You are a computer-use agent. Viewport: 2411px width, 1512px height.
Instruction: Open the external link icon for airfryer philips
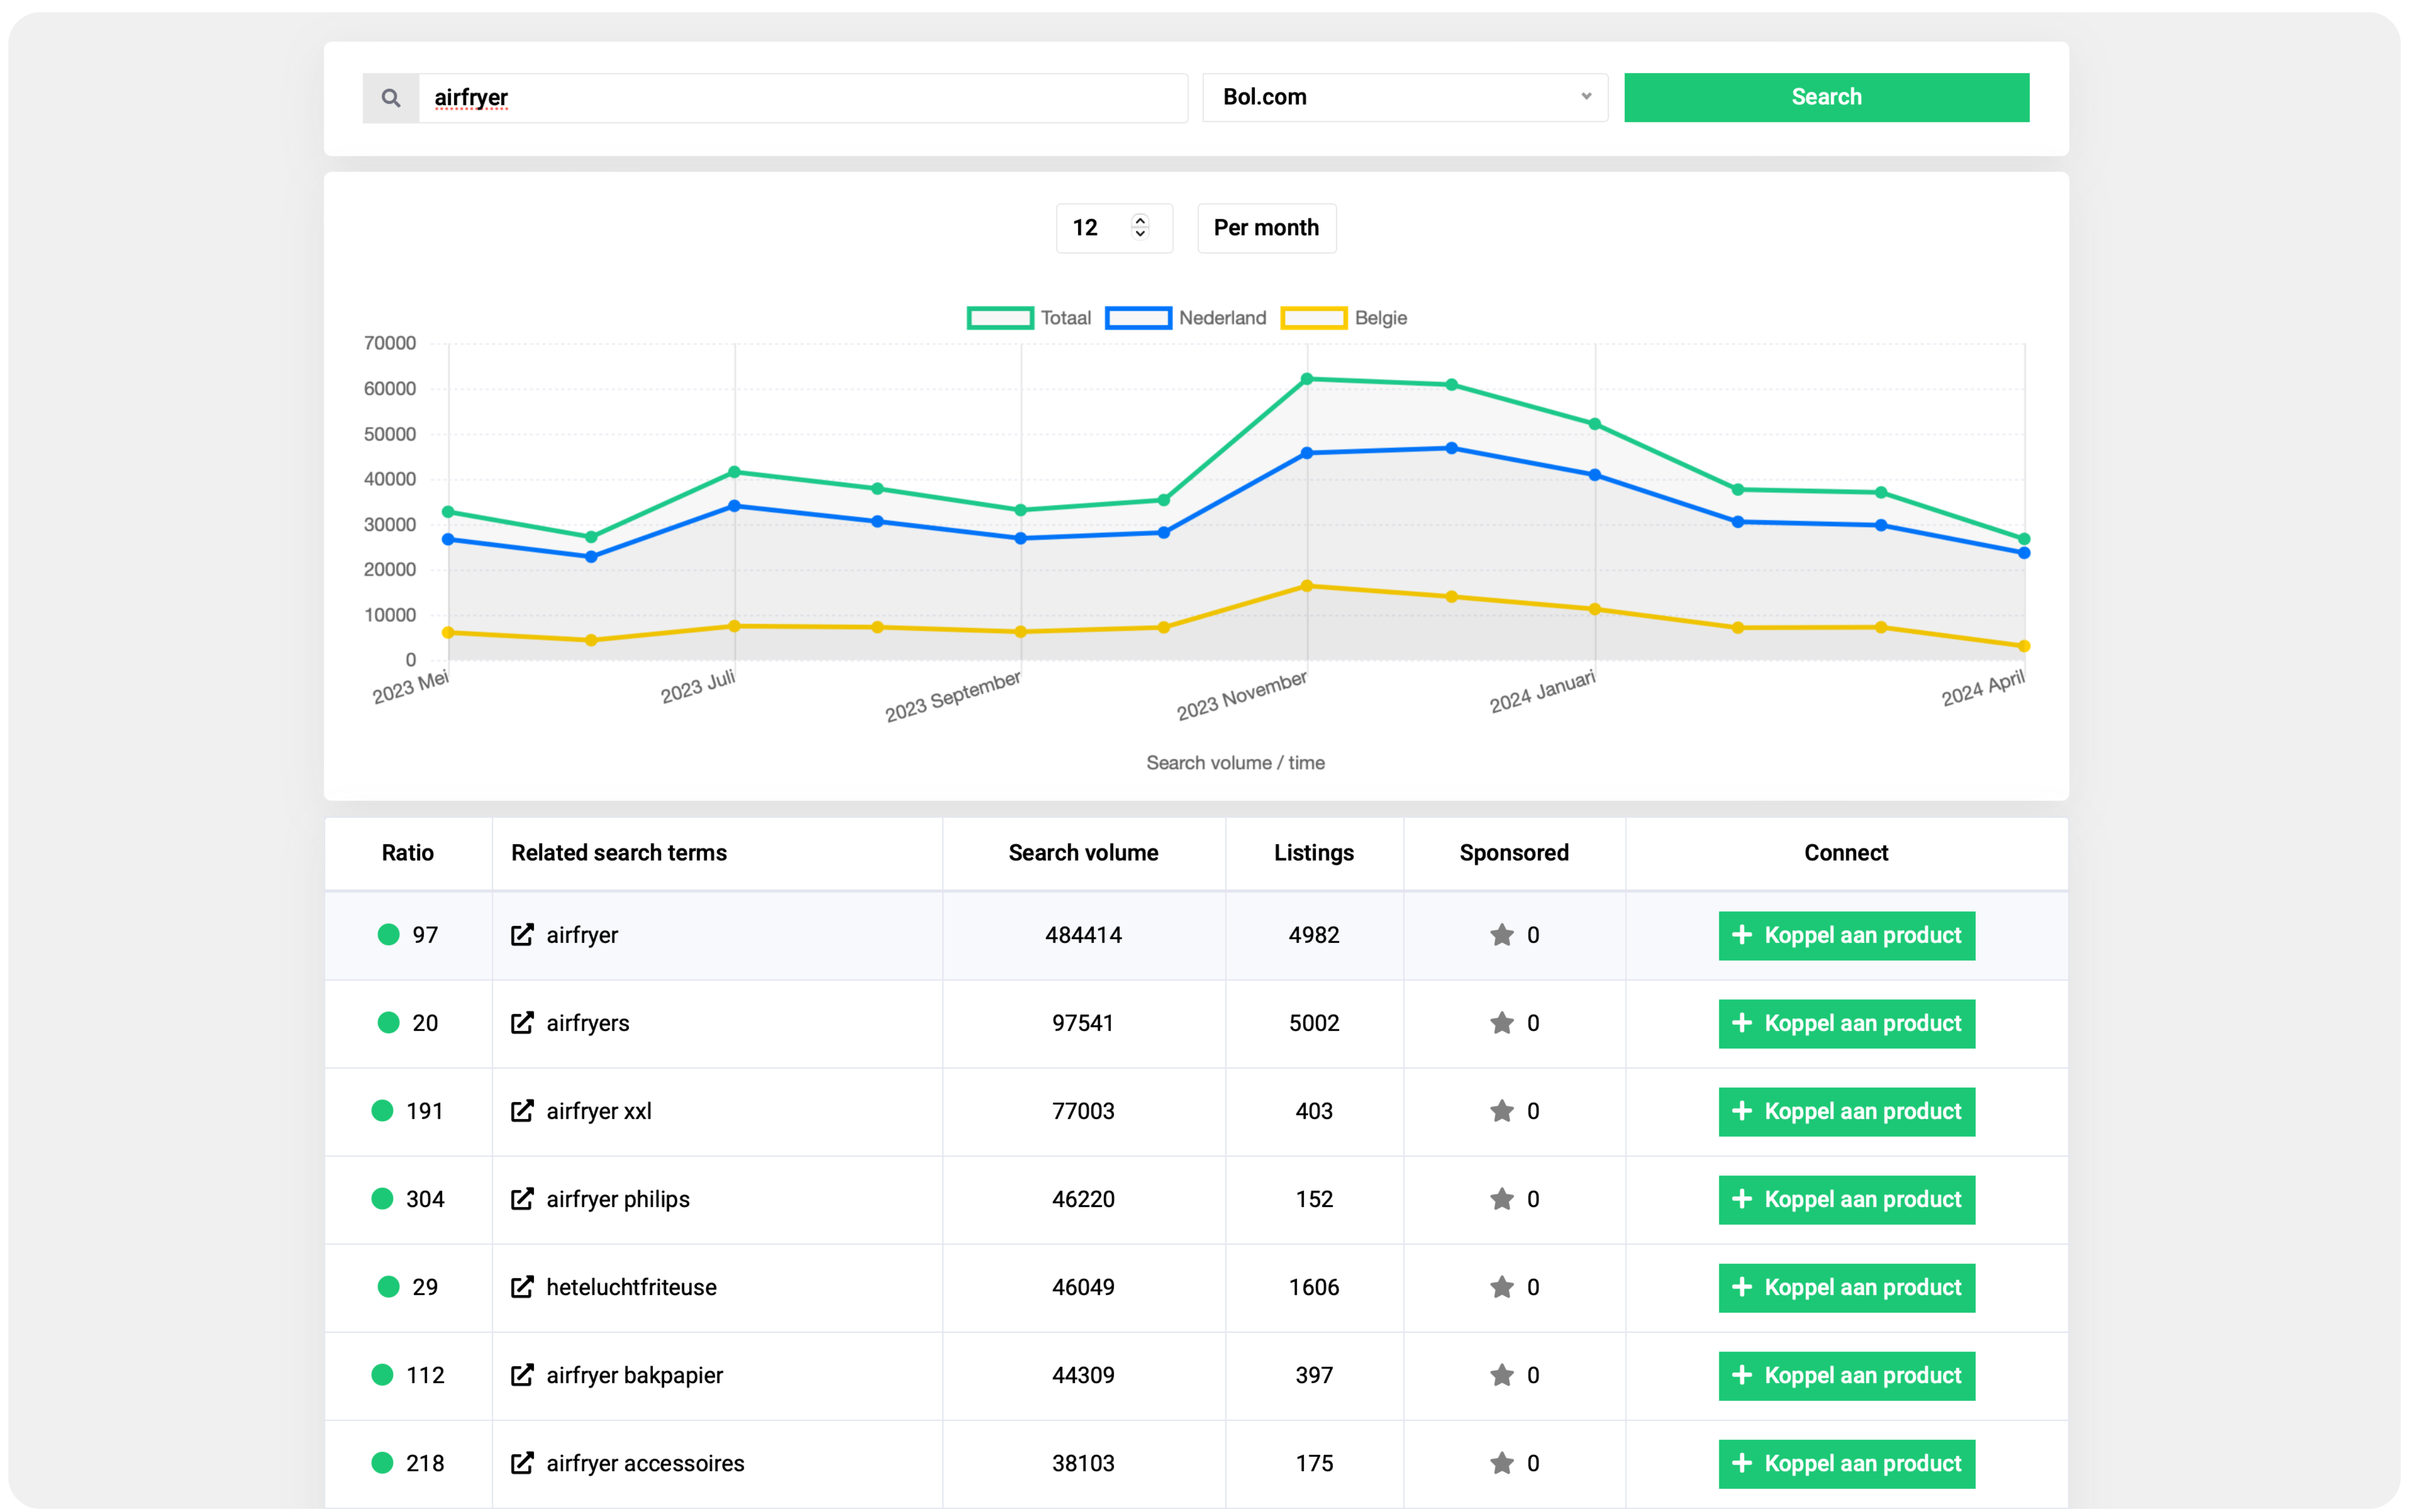pyautogui.click(x=522, y=1199)
